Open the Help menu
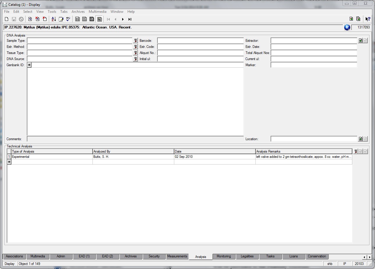 pos(131,12)
